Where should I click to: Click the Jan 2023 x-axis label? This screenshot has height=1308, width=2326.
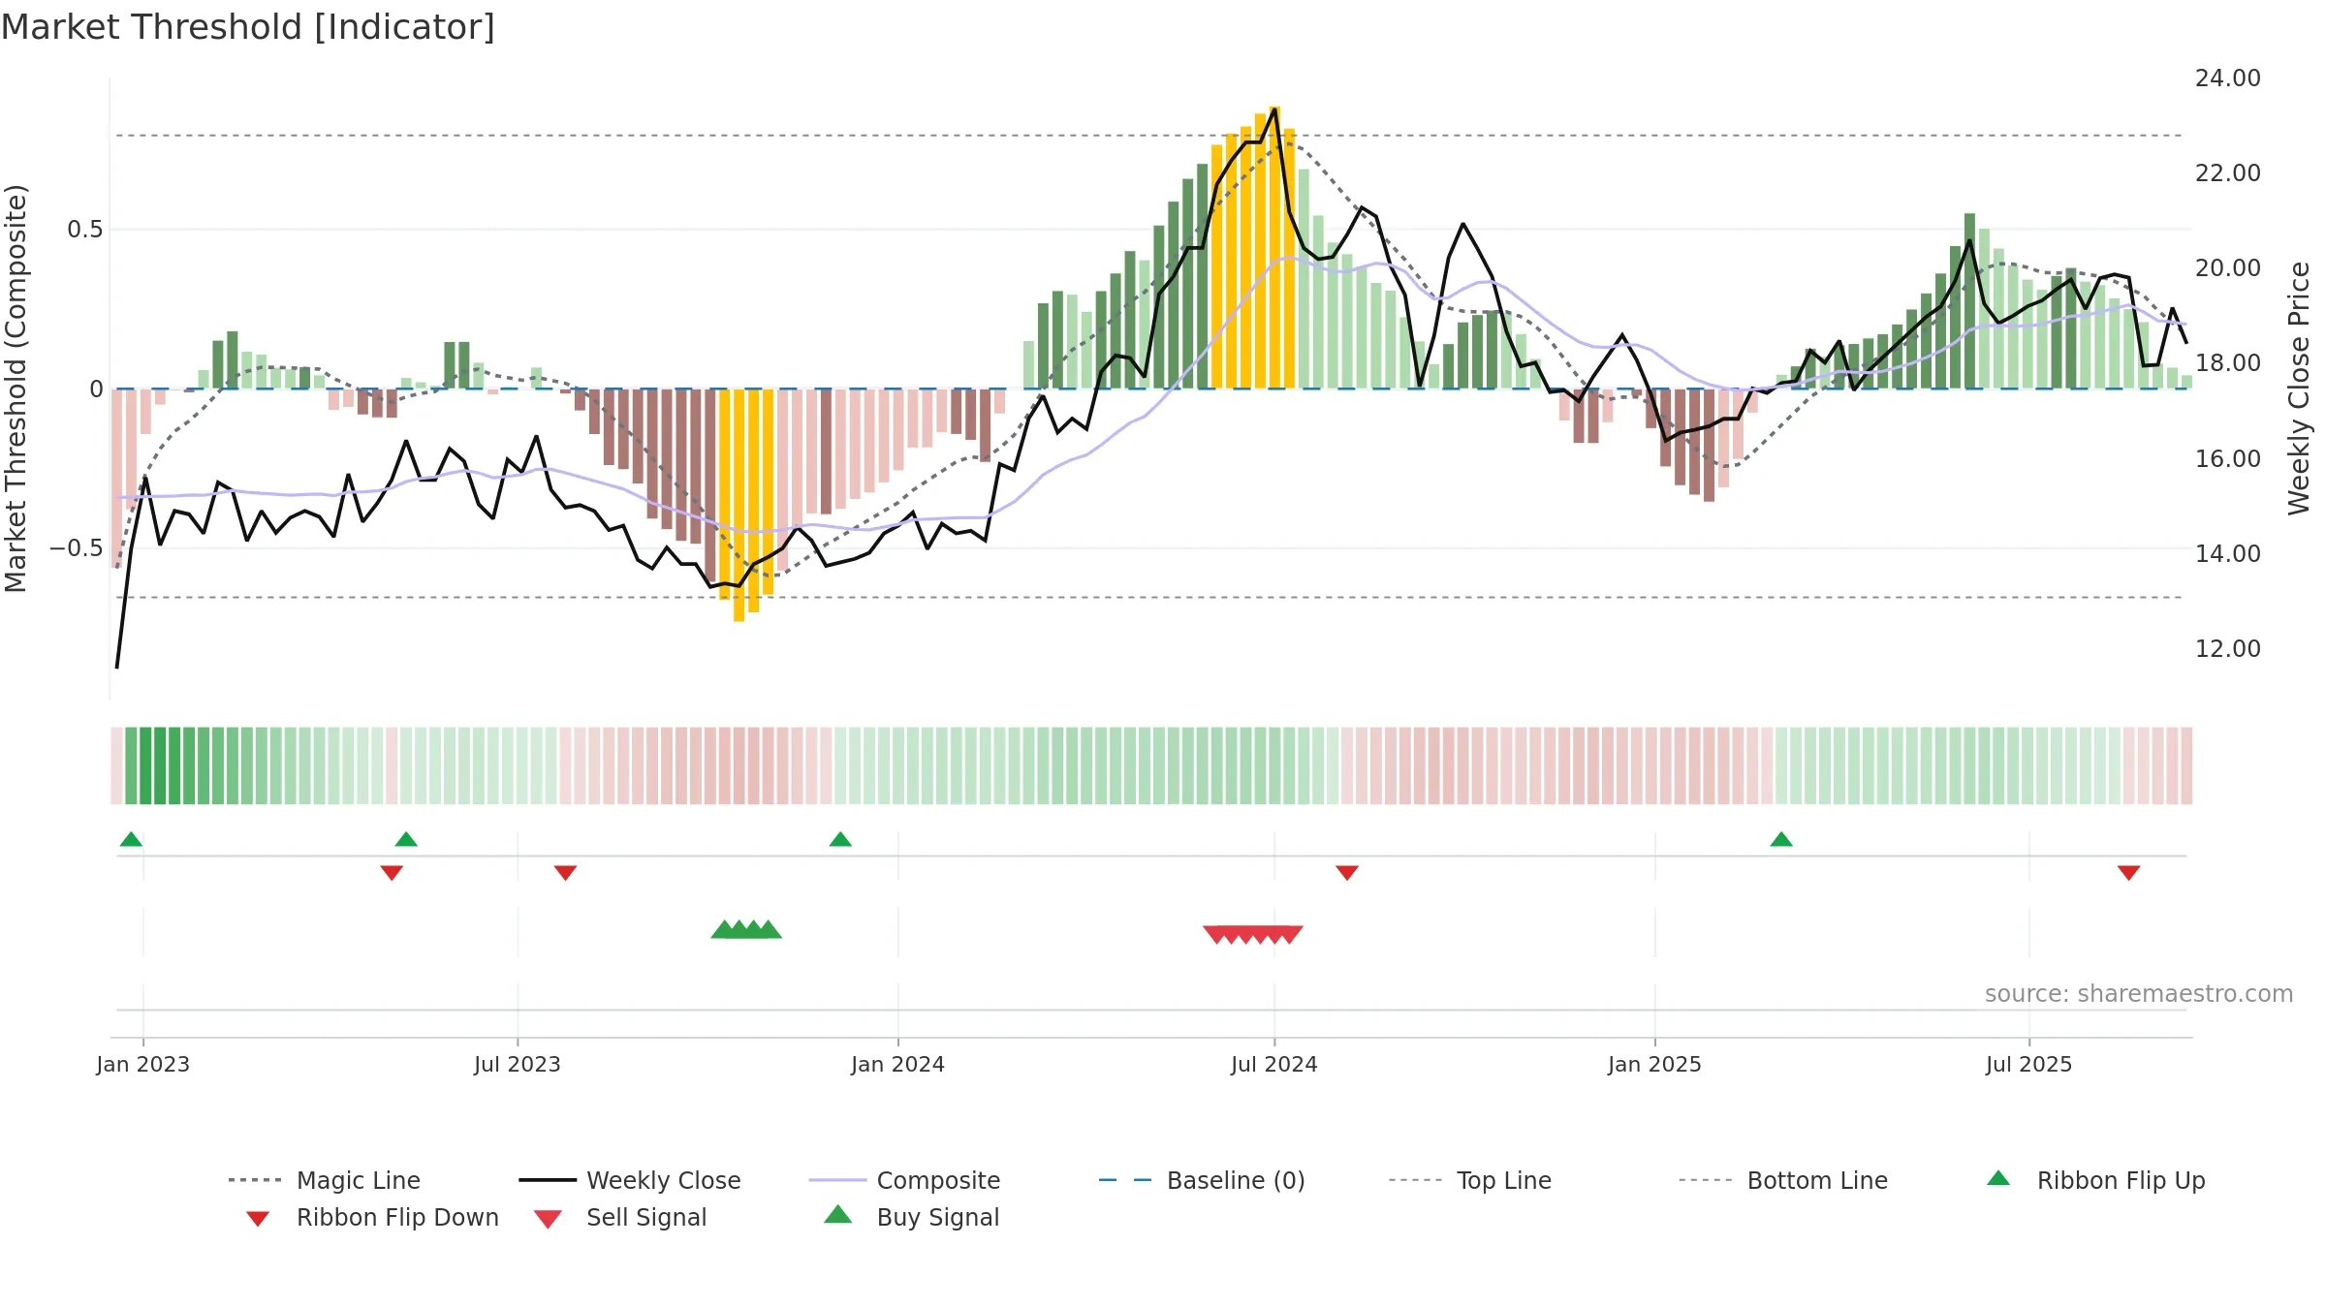pos(143,1064)
